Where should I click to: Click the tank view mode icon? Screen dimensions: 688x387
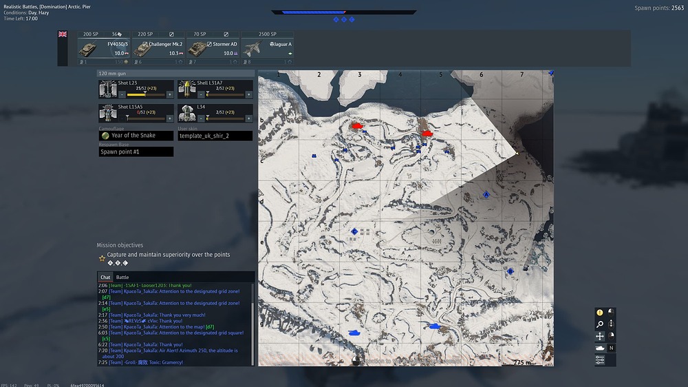[x=600, y=348]
